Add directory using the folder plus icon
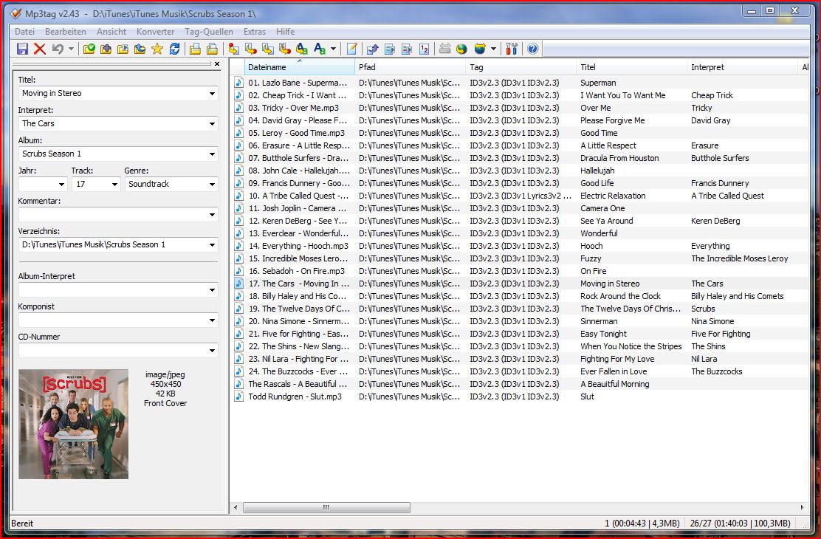821x539 pixels. click(106, 49)
